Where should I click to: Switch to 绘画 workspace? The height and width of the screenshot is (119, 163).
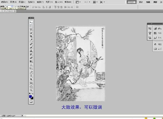(x=148, y=2)
